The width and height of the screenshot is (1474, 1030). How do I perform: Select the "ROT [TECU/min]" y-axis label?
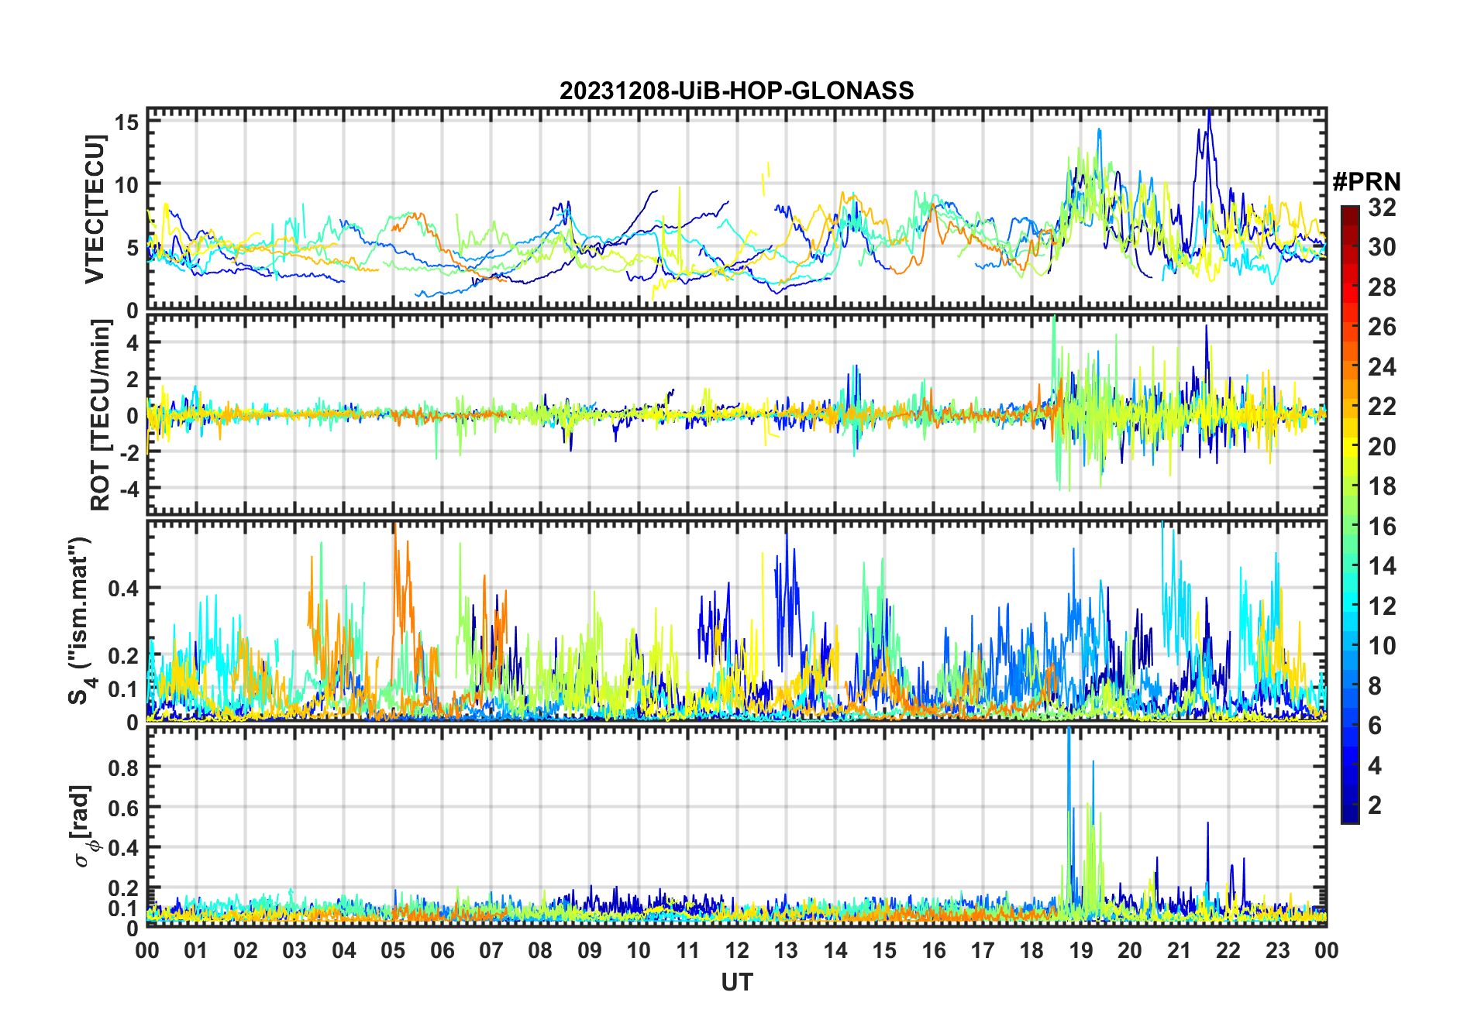[x=101, y=414]
